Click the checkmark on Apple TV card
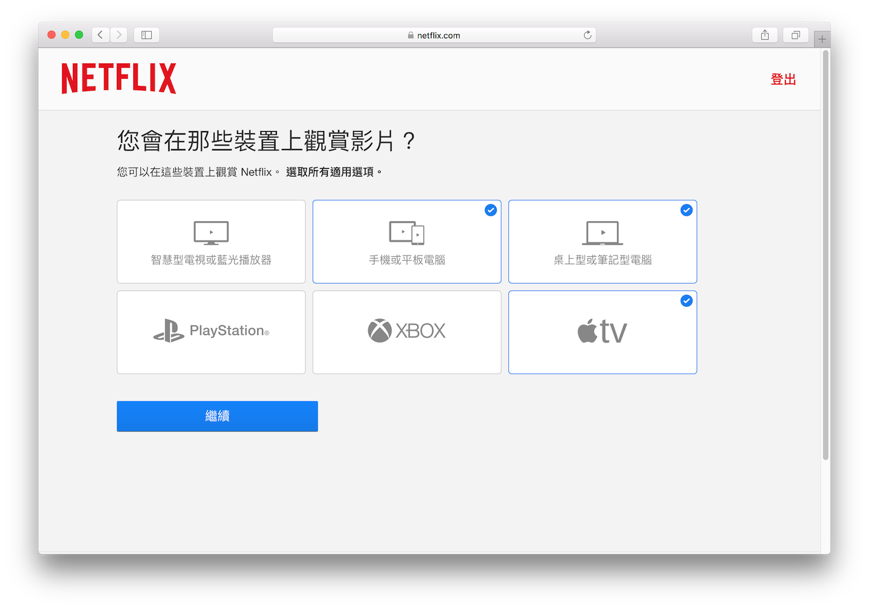 point(686,301)
